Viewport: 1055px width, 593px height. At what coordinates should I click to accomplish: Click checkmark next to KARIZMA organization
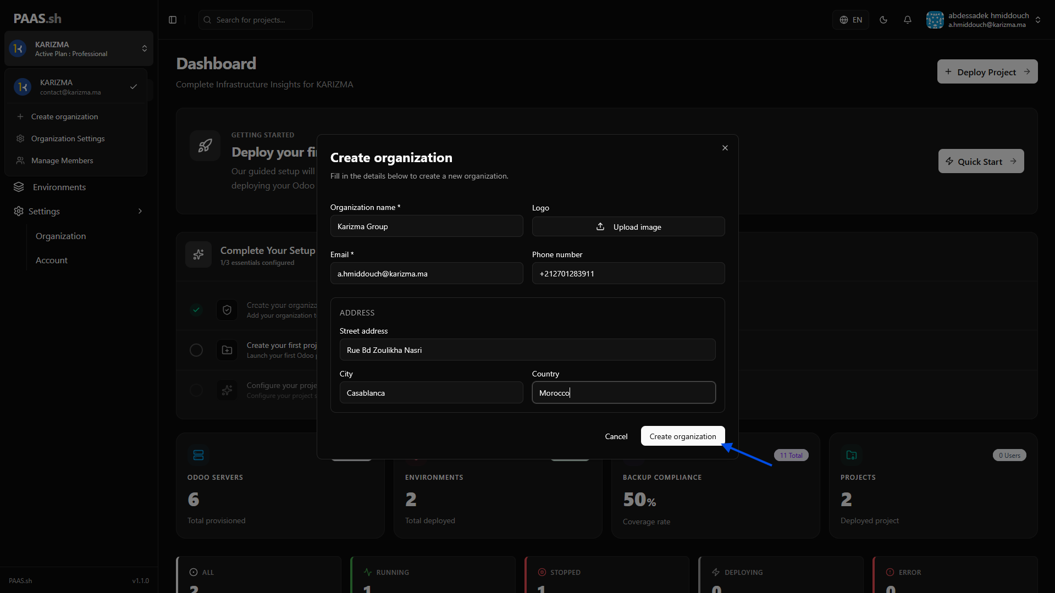pyautogui.click(x=134, y=87)
